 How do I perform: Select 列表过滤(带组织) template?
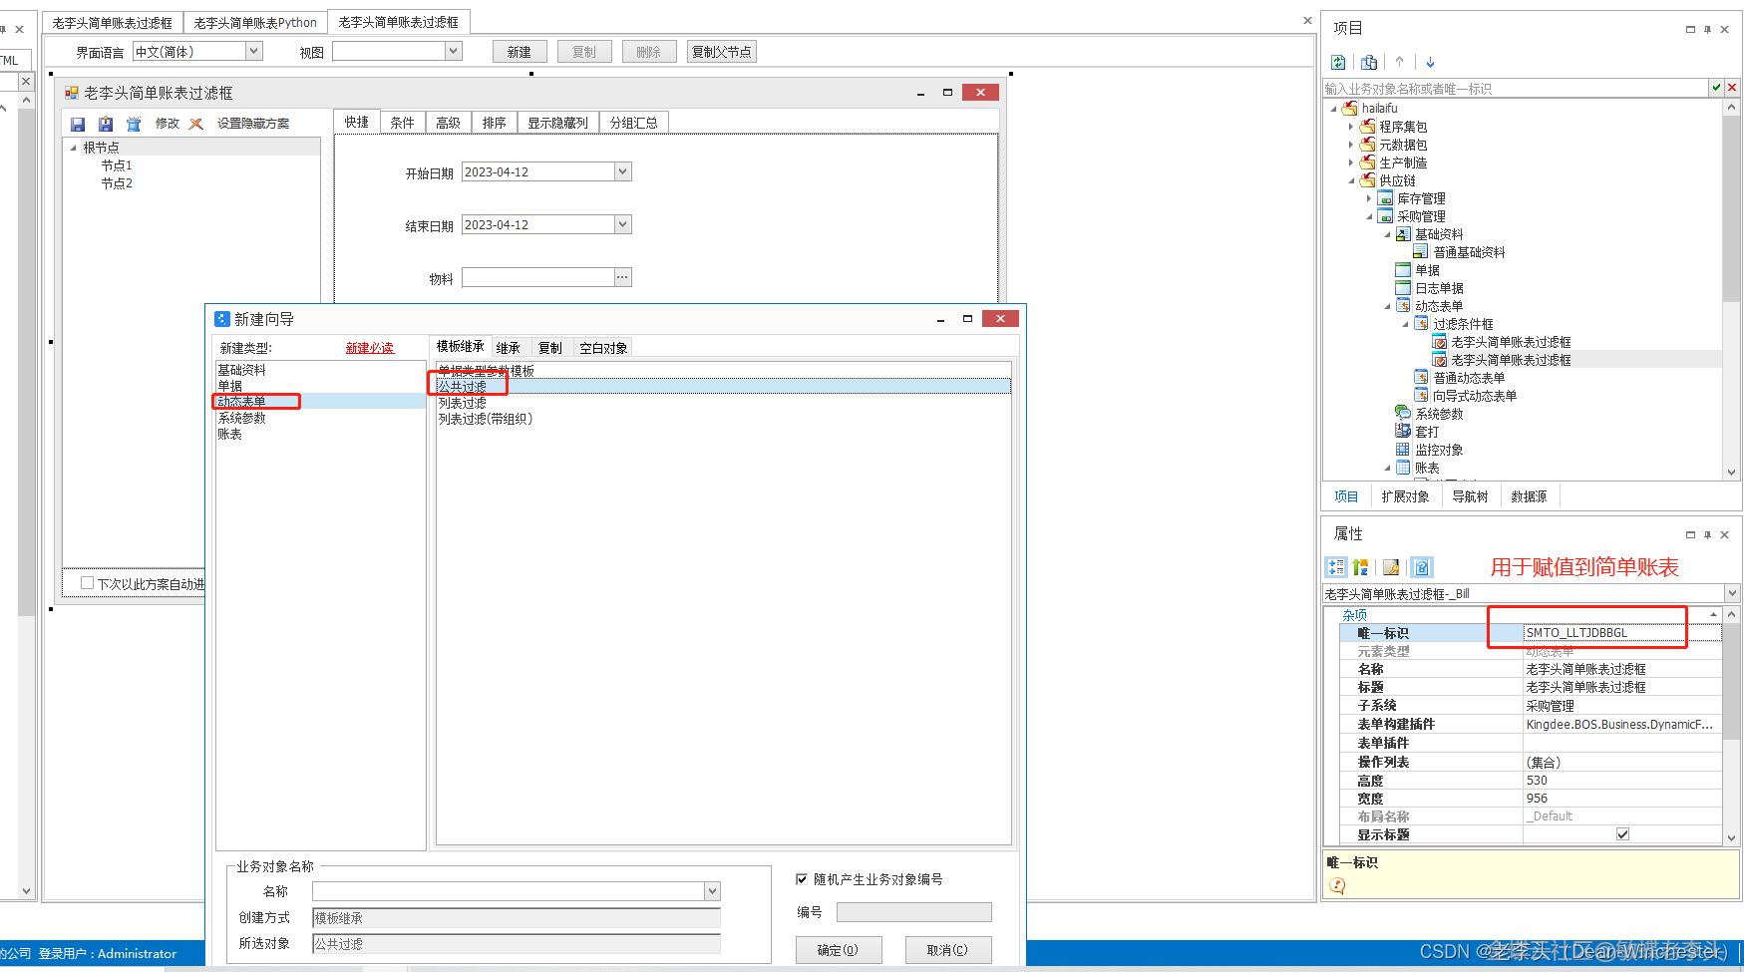[485, 419]
